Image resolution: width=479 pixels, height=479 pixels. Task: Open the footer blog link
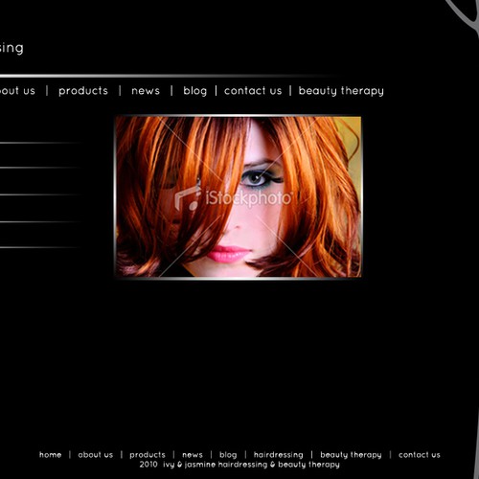(228, 455)
